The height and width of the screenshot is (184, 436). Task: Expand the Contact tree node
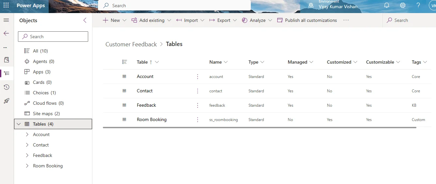click(27, 145)
